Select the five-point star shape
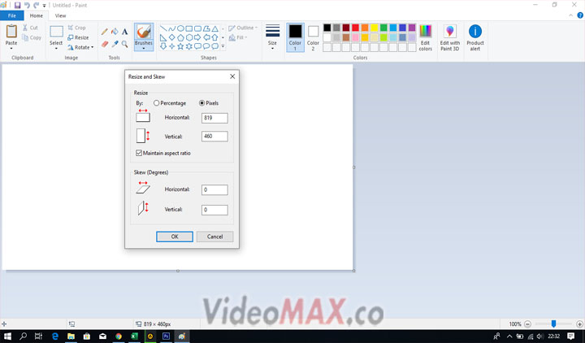Viewport: 585px width, 343px height. click(x=180, y=46)
